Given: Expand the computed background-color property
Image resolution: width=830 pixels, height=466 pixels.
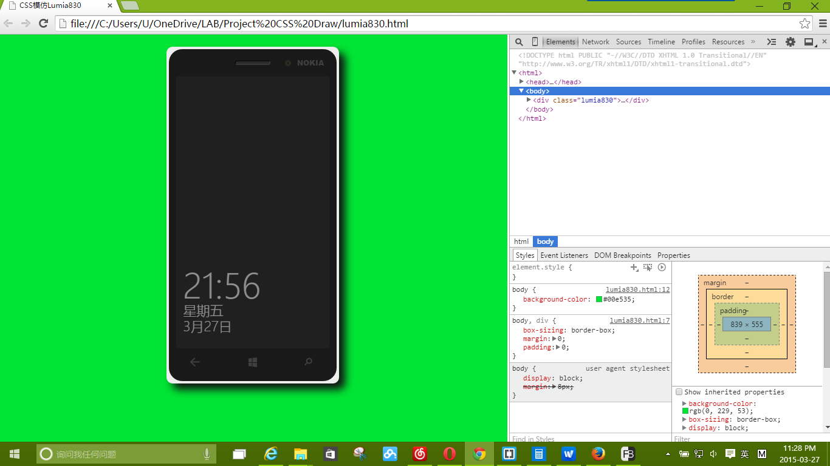Looking at the screenshot, I should [x=685, y=404].
